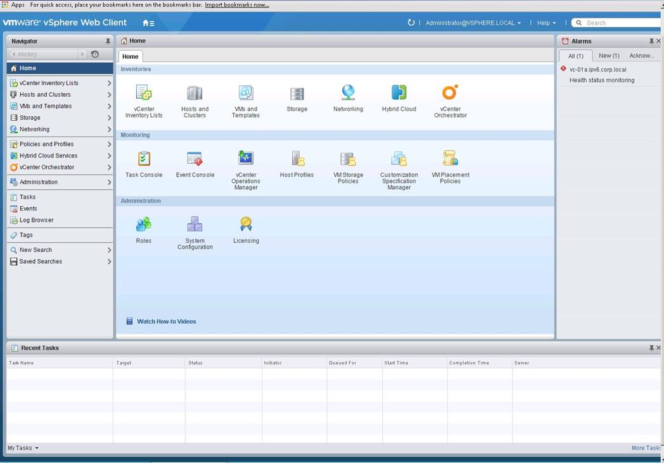Open the Roles icon under Administration
664x463 pixels.
point(144,224)
